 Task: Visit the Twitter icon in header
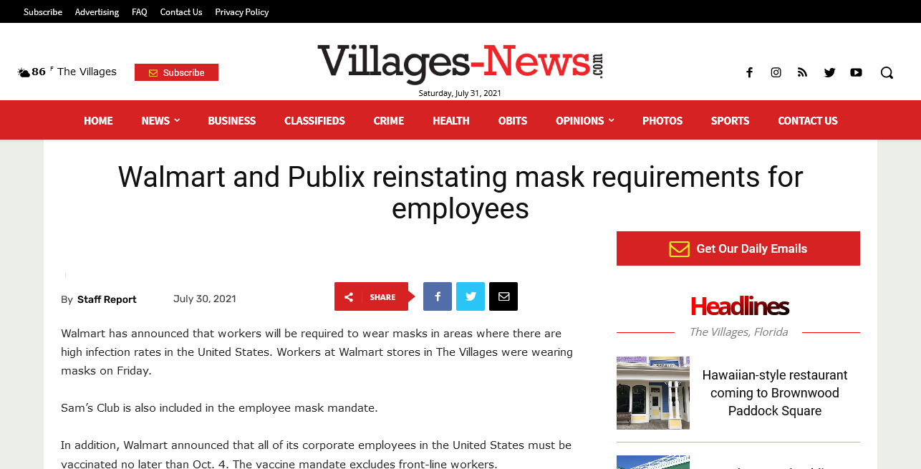coord(829,72)
